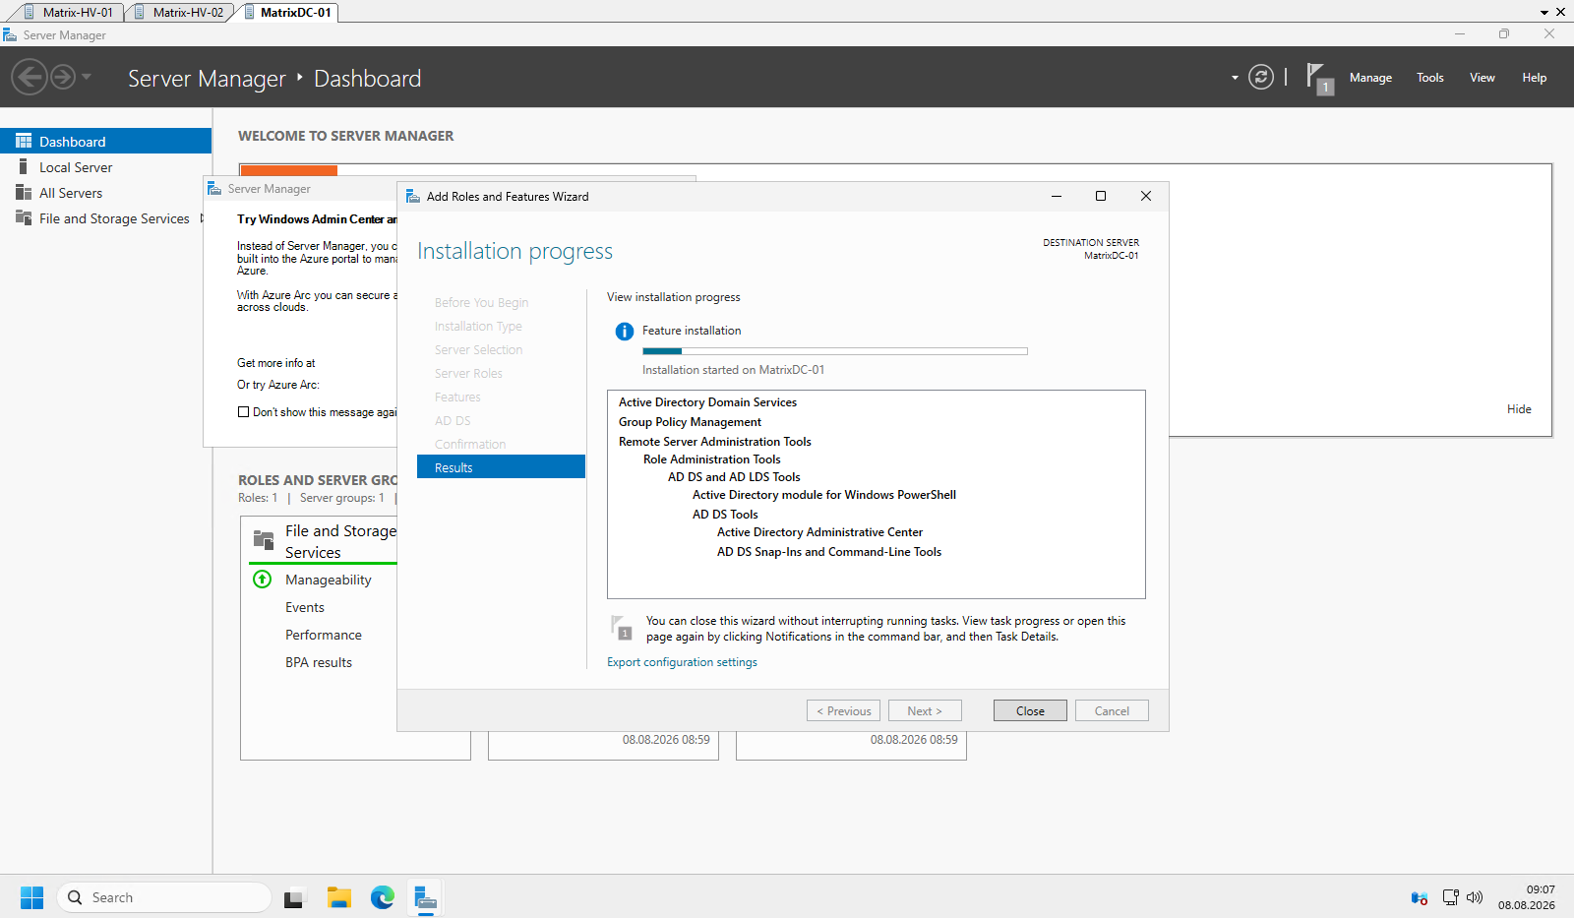Click the back navigation arrow in Server Manager
Image resolution: width=1574 pixels, height=918 pixels.
click(30, 77)
